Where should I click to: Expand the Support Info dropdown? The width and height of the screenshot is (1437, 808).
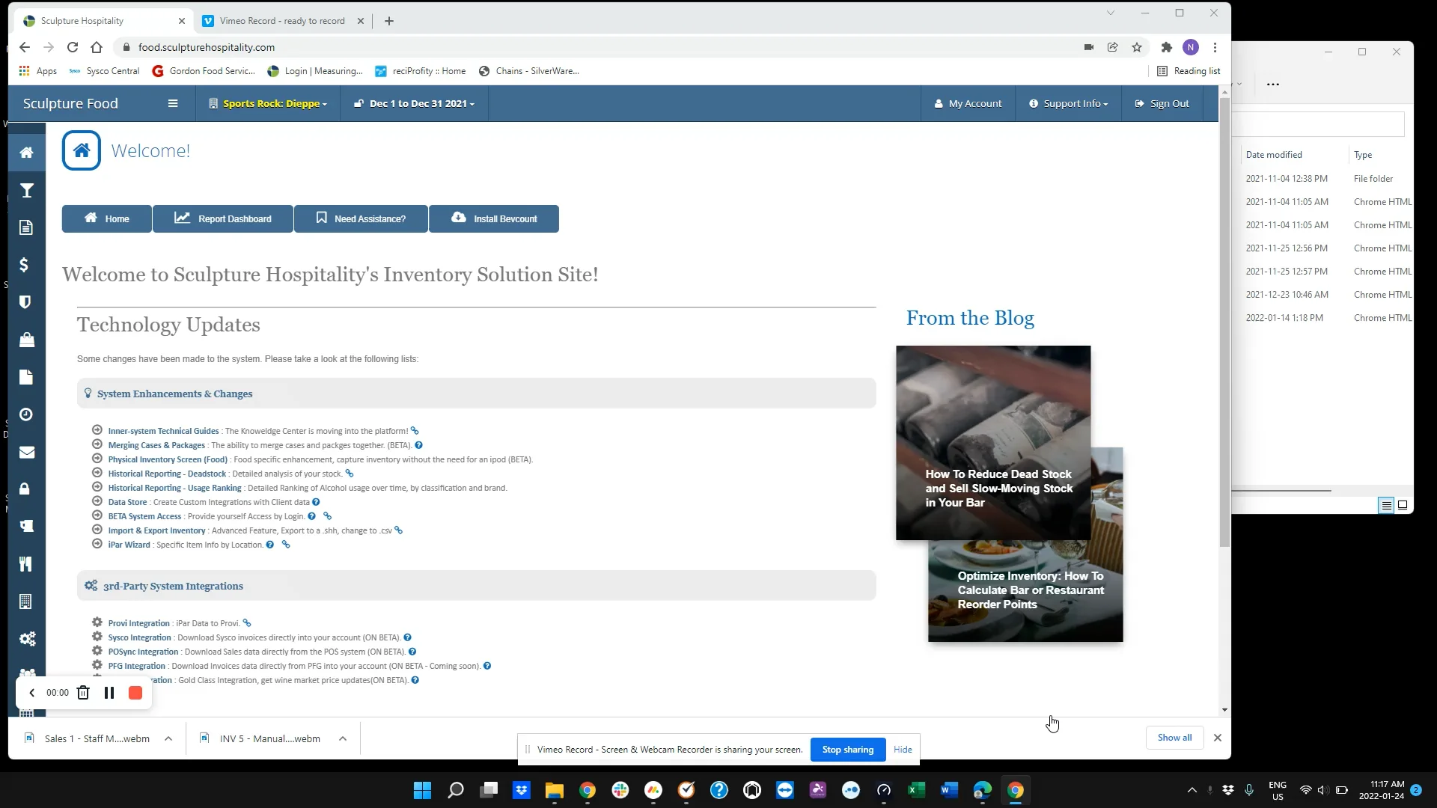click(1069, 104)
